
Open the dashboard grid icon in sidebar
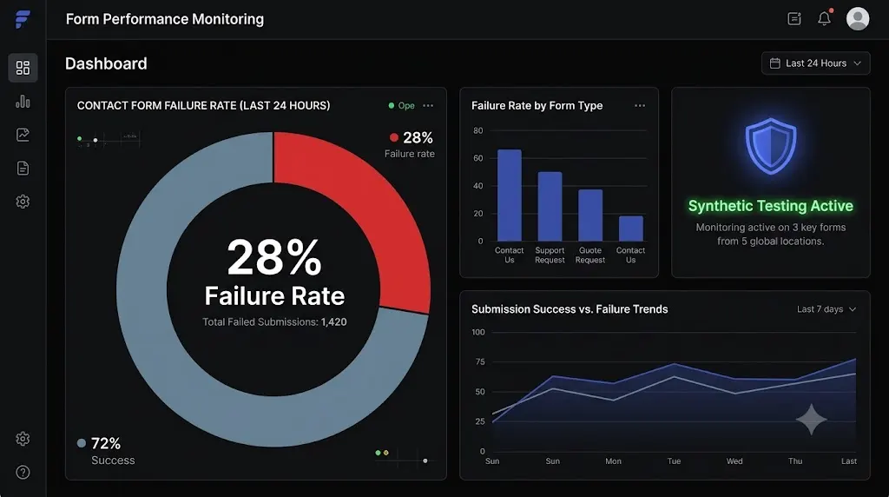23,68
